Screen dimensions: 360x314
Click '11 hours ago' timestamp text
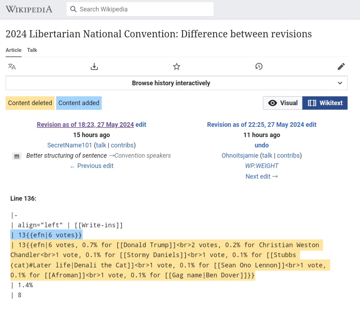(262, 135)
